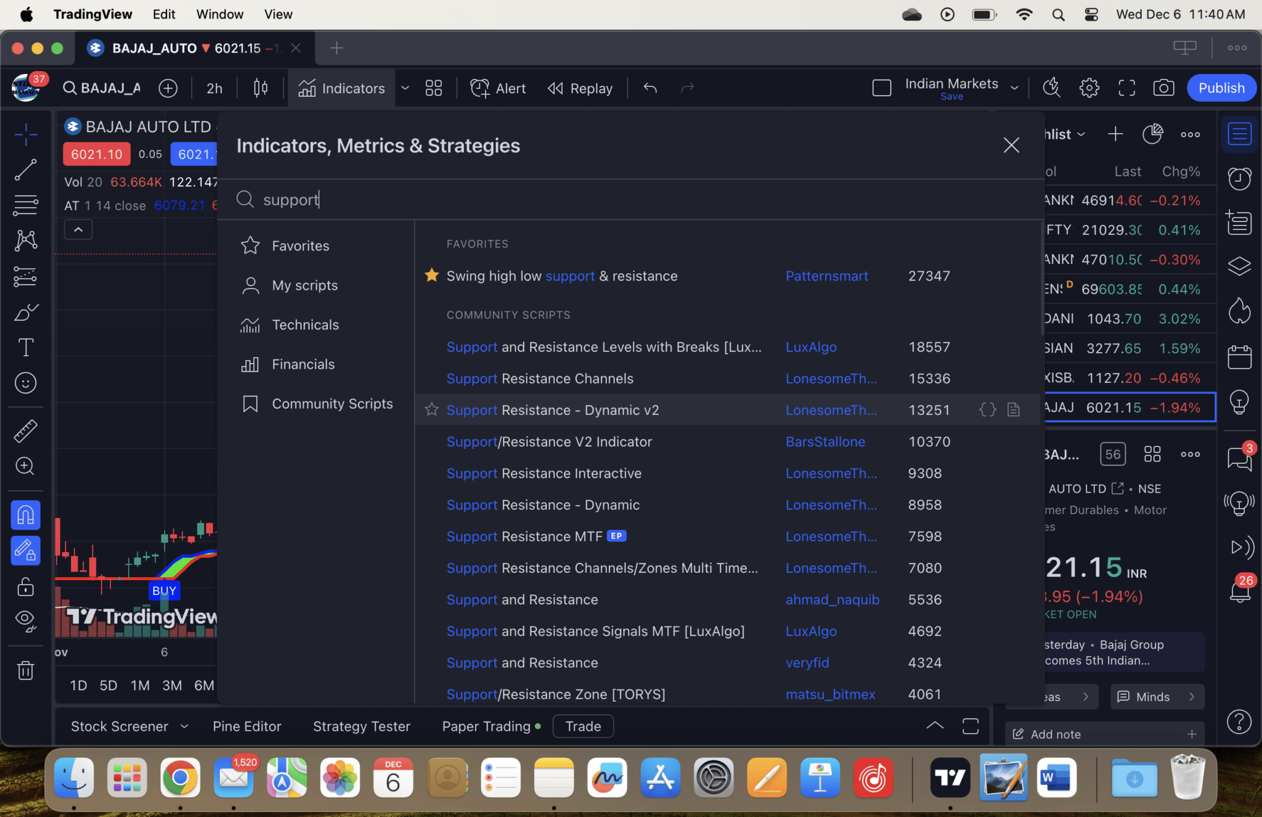This screenshot has height=817, width=1262.
Task: Select the Text drawing tool
Action: [x=25, y=348]
